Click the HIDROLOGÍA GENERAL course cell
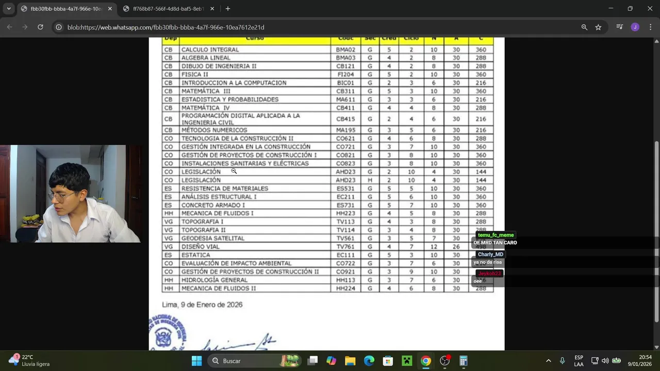The image size is (660, 371). pos(255,280)
